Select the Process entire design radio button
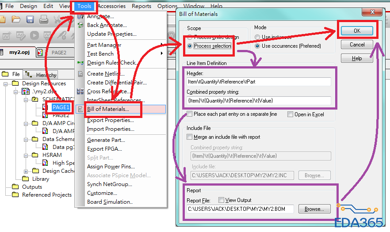The image size is (390, 232). [190, 37]
